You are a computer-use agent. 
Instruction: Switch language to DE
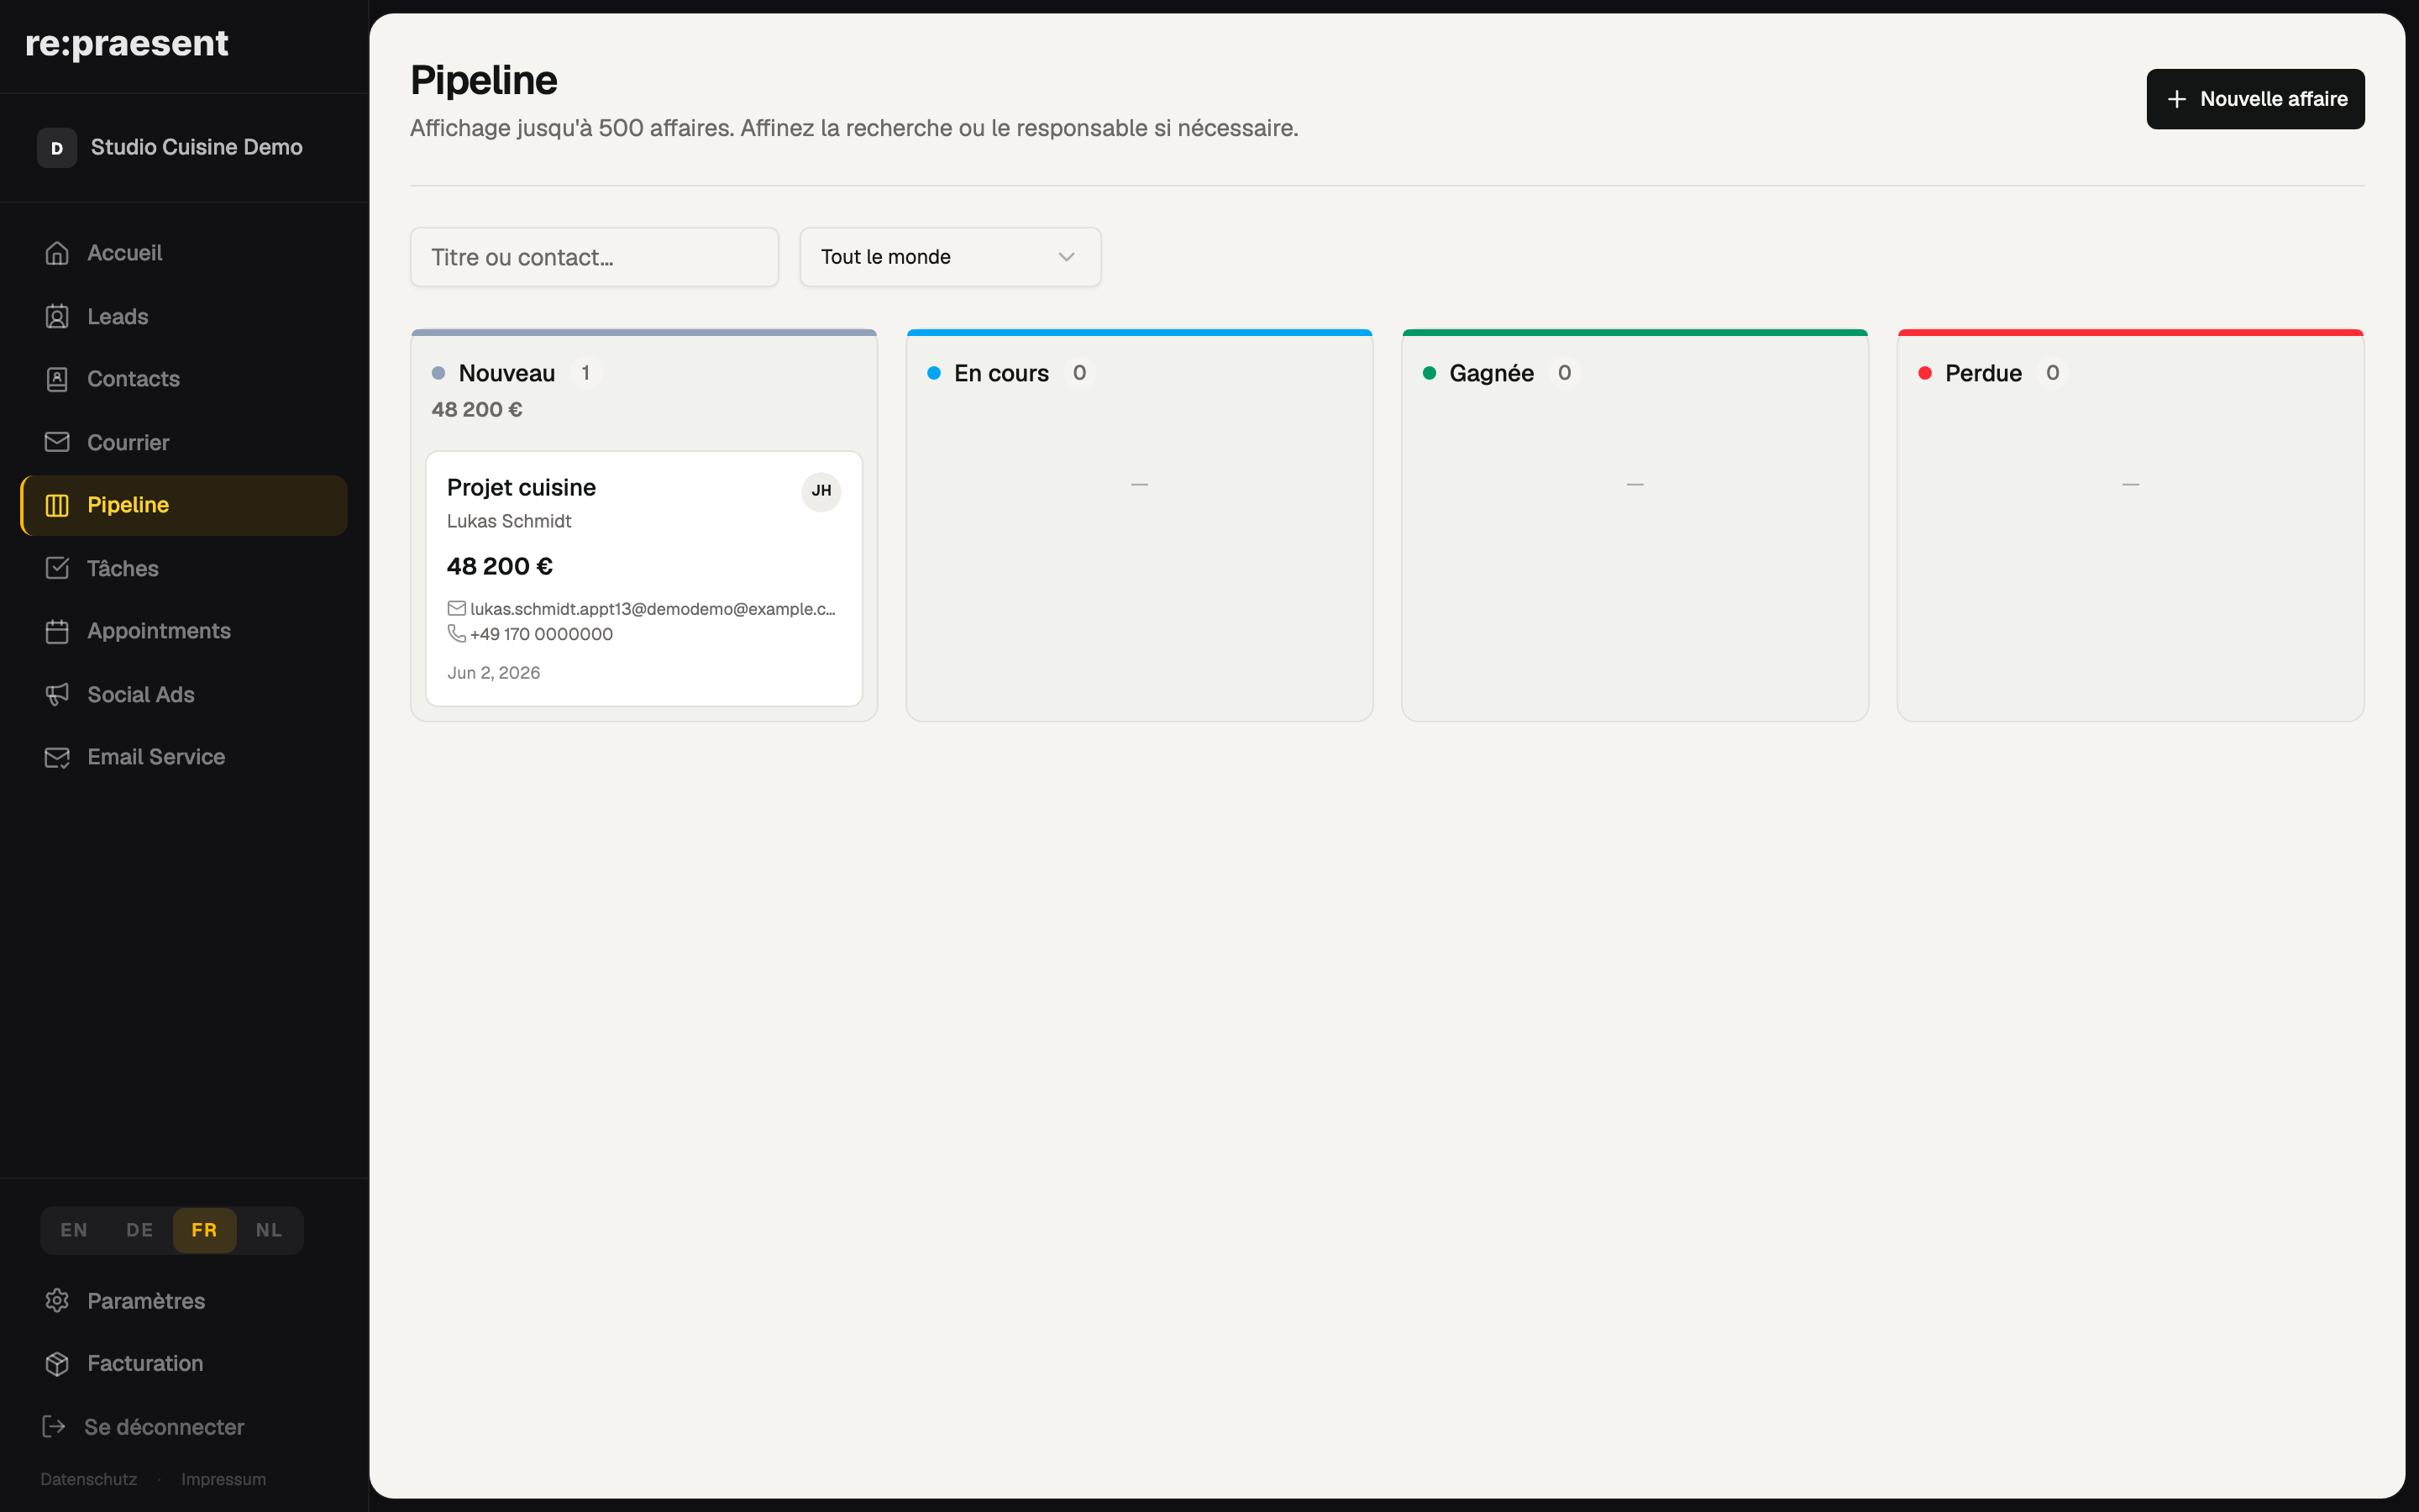(140, 1230)
